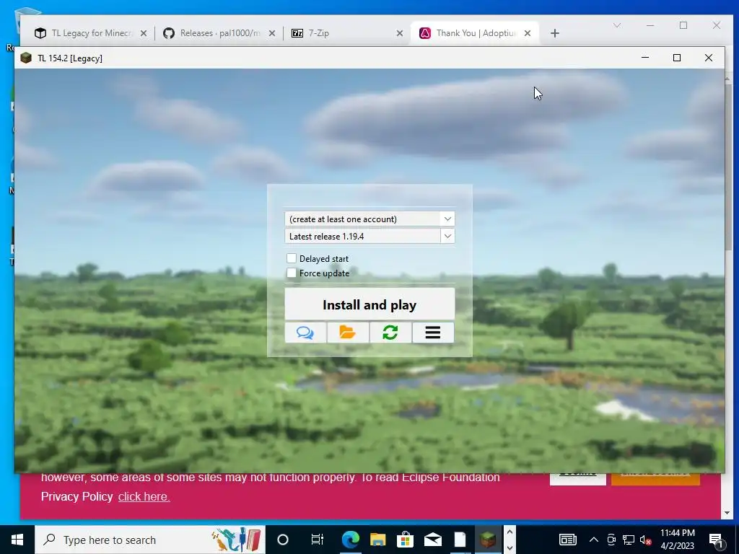Click the browser page scroll down arrow

727,513
